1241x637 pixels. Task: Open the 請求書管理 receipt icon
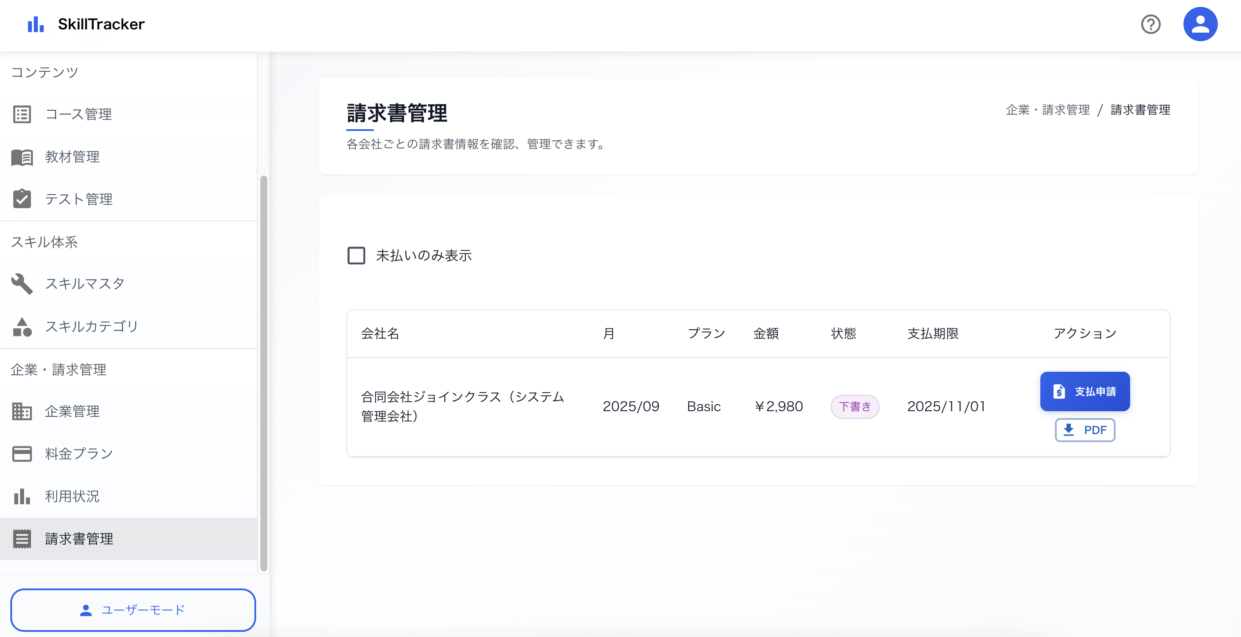tap(21, 539)
